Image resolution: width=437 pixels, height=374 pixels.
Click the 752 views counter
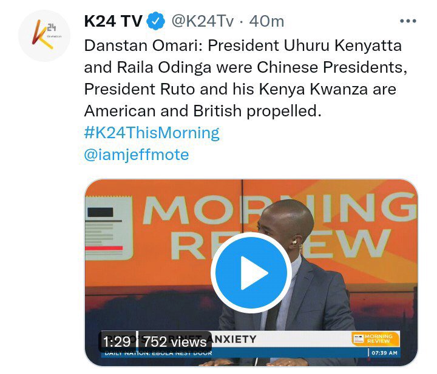tap(175, 342)
